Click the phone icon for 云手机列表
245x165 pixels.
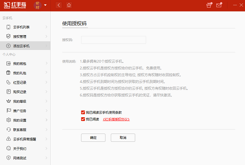tap(8, 27)
